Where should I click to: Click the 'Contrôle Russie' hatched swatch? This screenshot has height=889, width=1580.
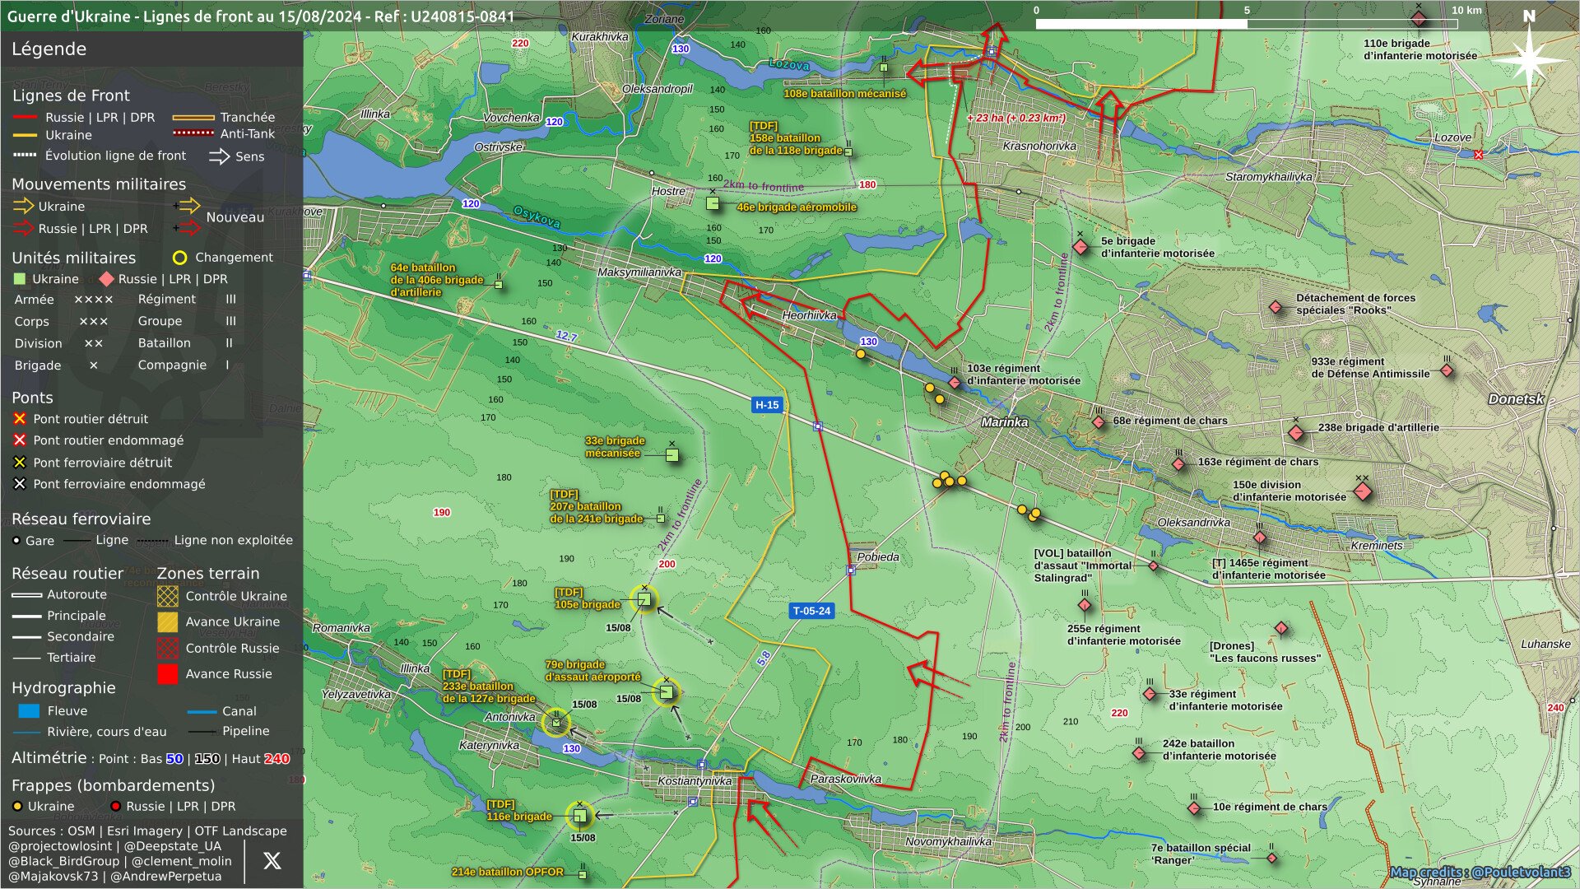[x=167, y=648]
